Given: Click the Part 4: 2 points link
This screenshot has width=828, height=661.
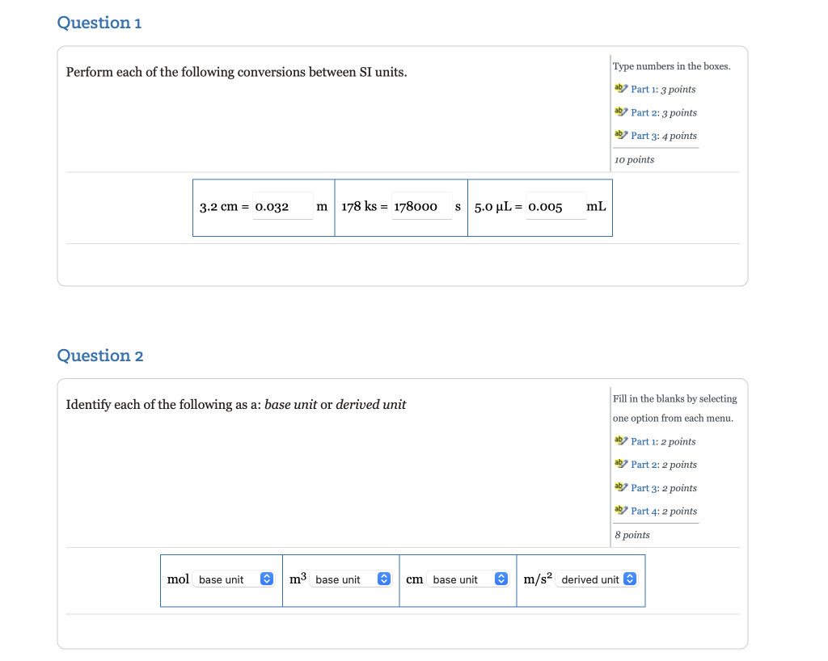Looking at the screenshot, I should pyautogui.click(x=663, y=511).
